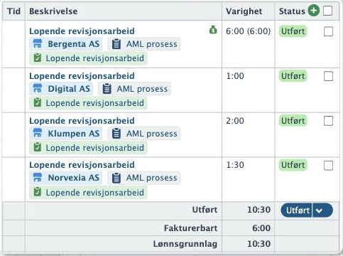Click the Utført status badge for Digital AS

(293, 76)
